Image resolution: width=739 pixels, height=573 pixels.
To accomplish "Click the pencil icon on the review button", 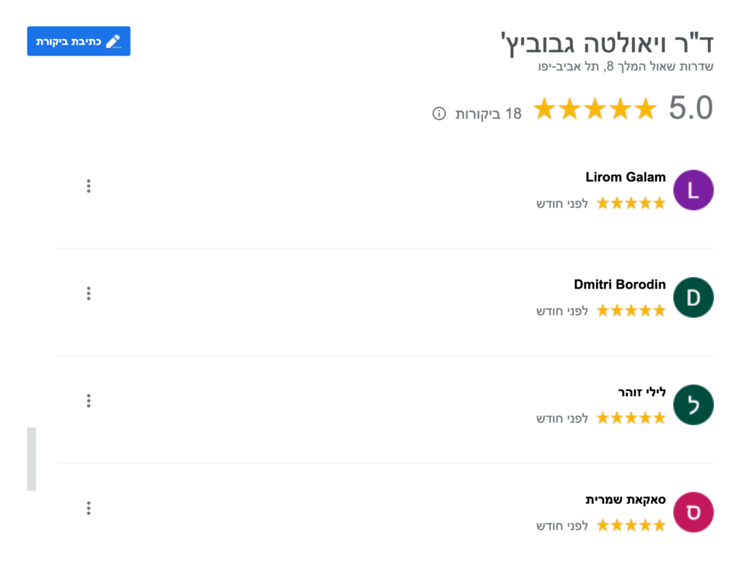I will coord(113,41).
